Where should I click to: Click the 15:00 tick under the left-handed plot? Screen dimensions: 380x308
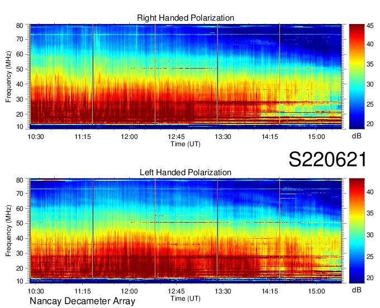point(316,291)
